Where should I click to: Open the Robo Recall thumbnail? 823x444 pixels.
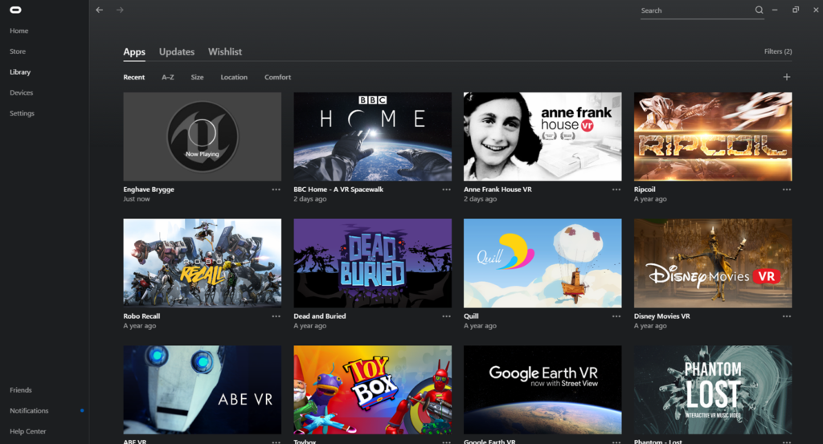point(202,263)
